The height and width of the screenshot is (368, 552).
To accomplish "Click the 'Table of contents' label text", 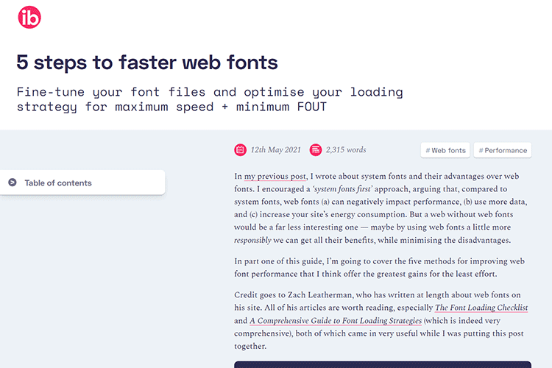I will [x=58, y=183].
